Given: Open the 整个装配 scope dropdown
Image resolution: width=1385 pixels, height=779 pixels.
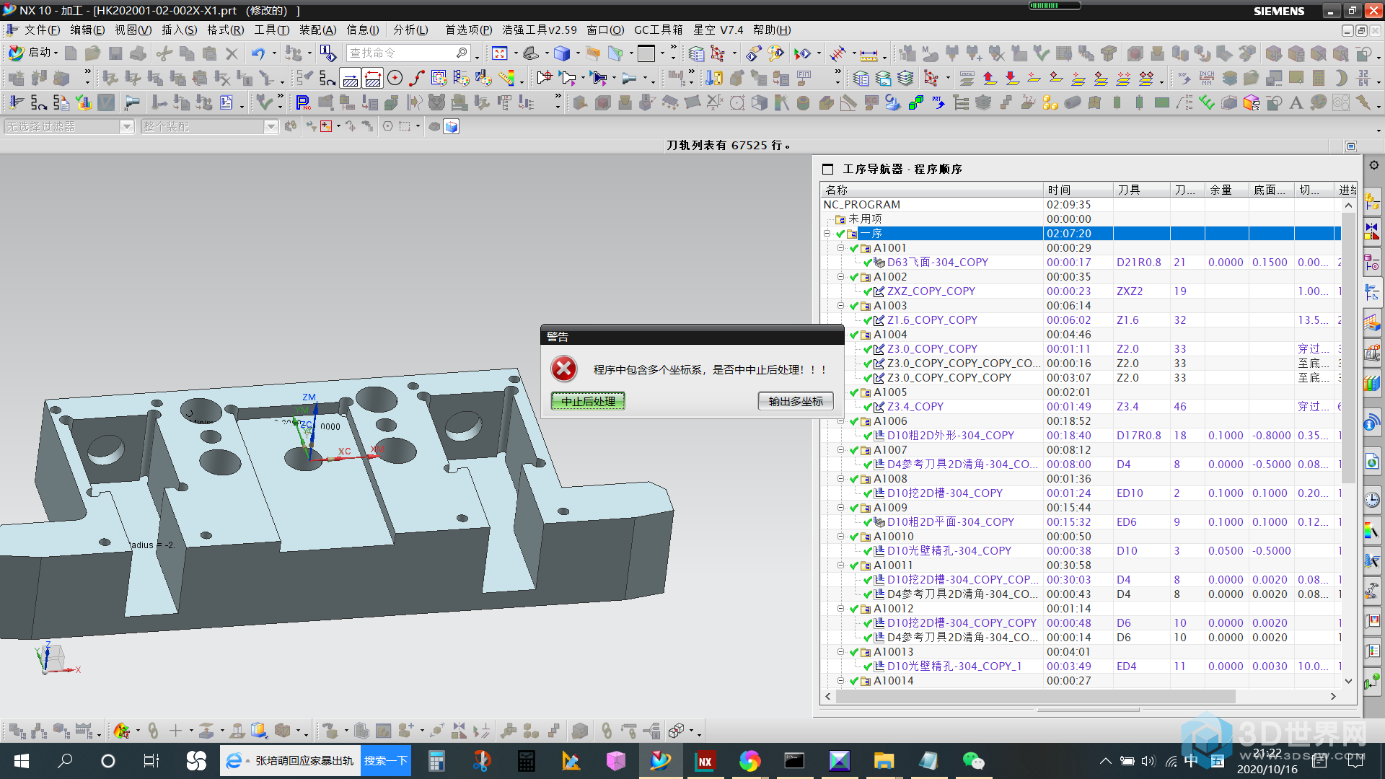Looking at the screenshot, I should [x=271, y=126].
